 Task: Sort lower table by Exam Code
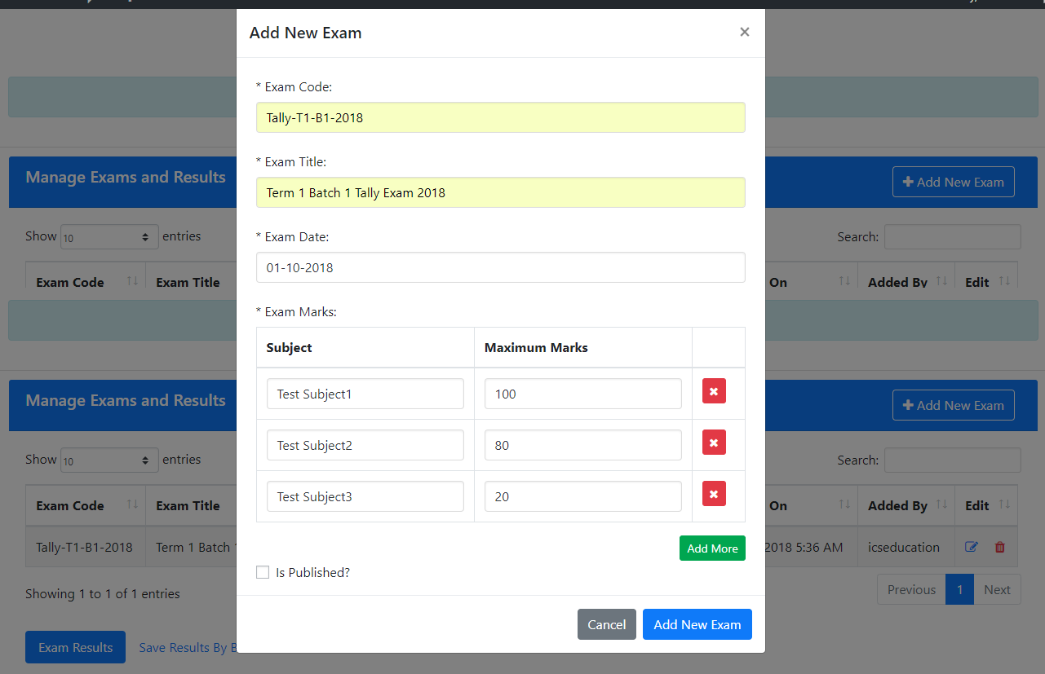point(86,505)
